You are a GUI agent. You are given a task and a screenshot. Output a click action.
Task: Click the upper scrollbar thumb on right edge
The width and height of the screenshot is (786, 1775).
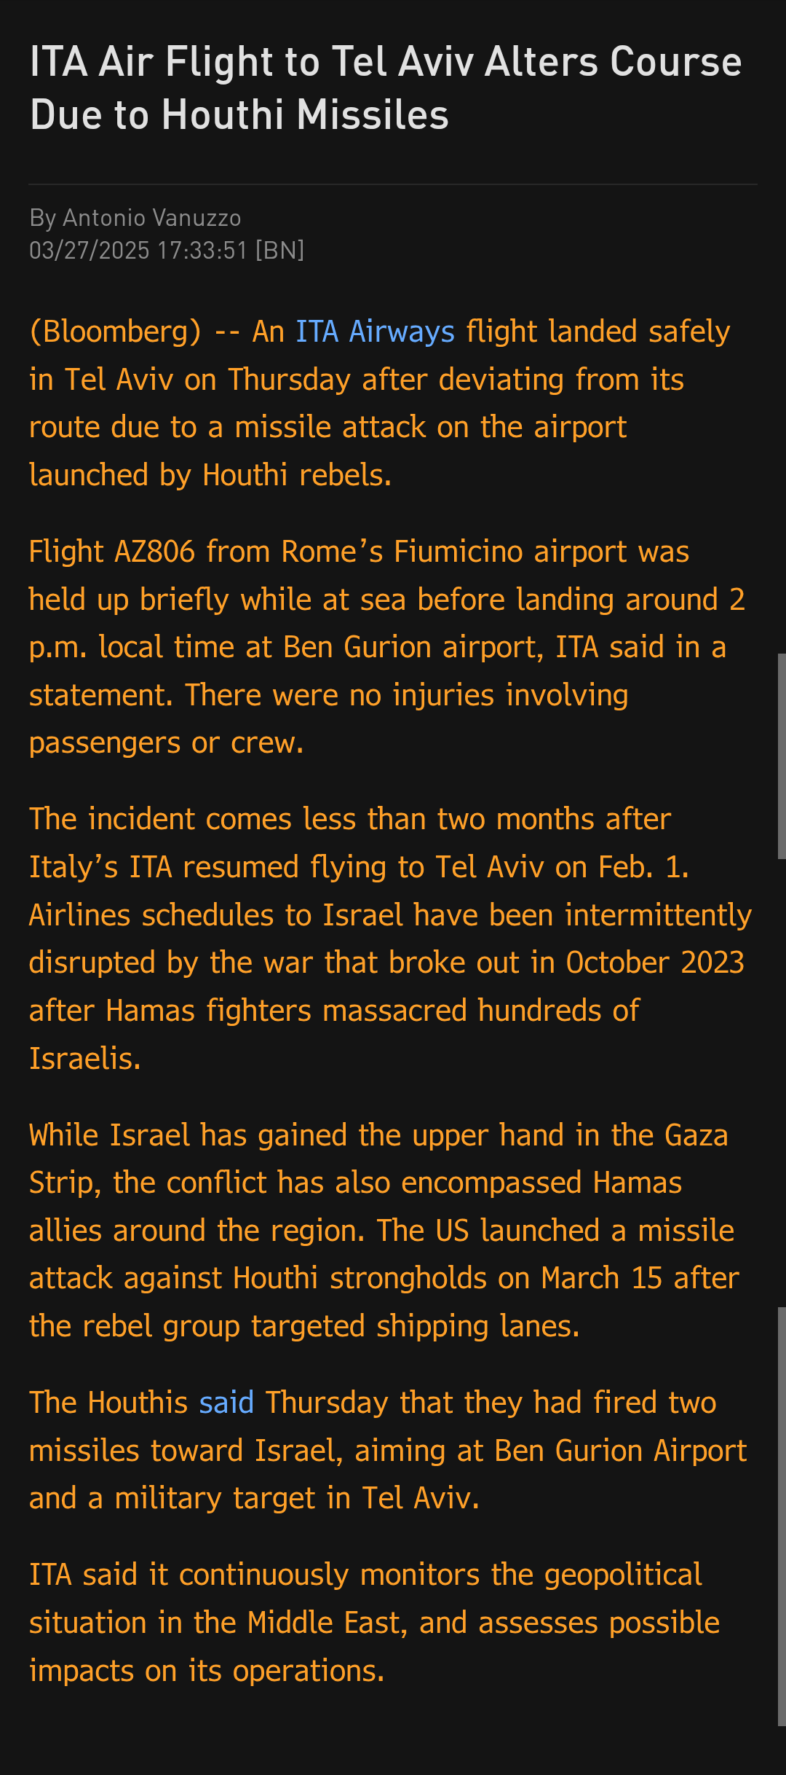click(782, 756)
